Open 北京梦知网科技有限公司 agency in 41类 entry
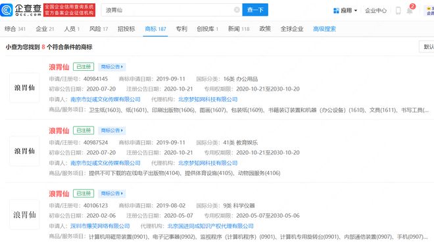434x244 pixels. point(208,163)
